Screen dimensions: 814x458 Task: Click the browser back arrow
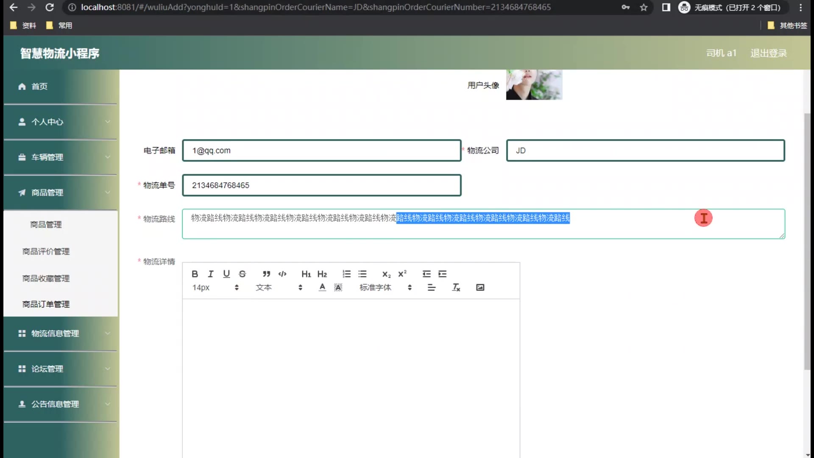[13, 7]
